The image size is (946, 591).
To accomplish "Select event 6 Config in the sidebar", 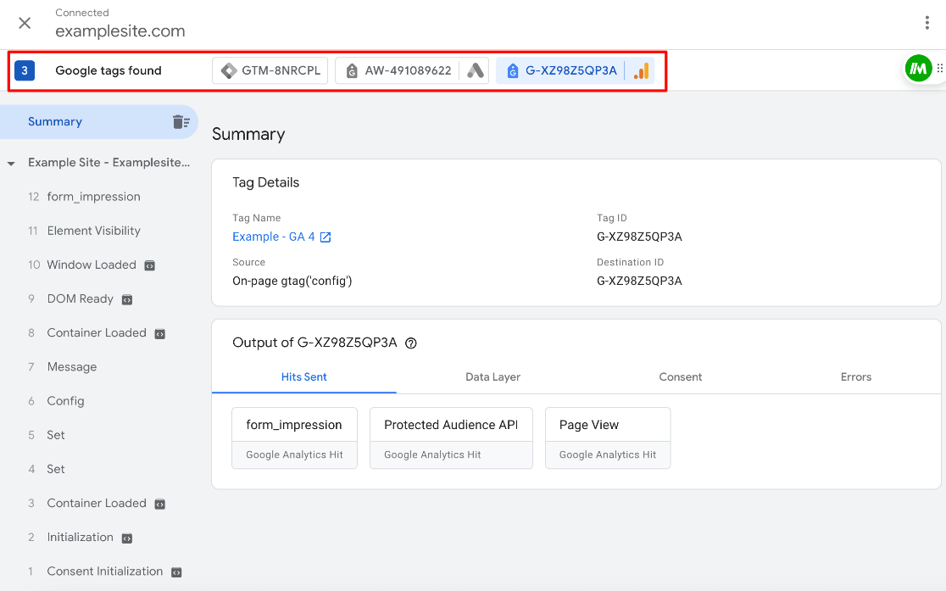I will coord(65,400).
